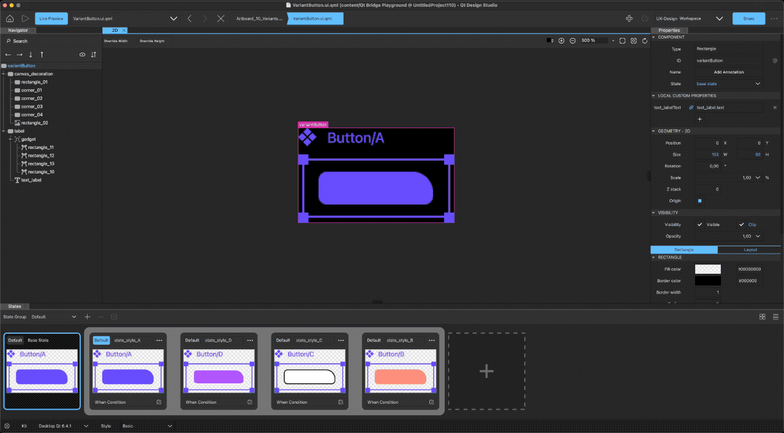This screenshot has width=784, height=433.
Task: Click the home icon in the top toolbar
Action: pyautogui.click(x=9, y=18)
